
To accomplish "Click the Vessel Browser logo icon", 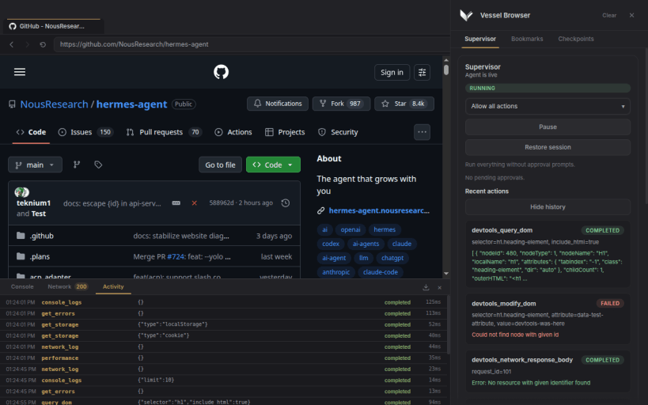I will click(x=467, y=15).
